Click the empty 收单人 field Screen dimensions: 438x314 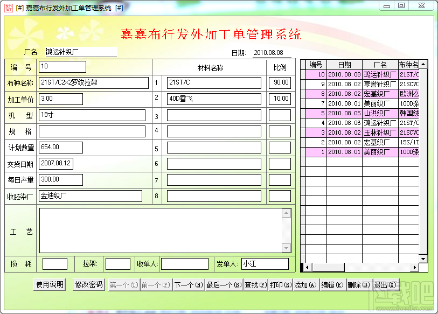(185, 264)
